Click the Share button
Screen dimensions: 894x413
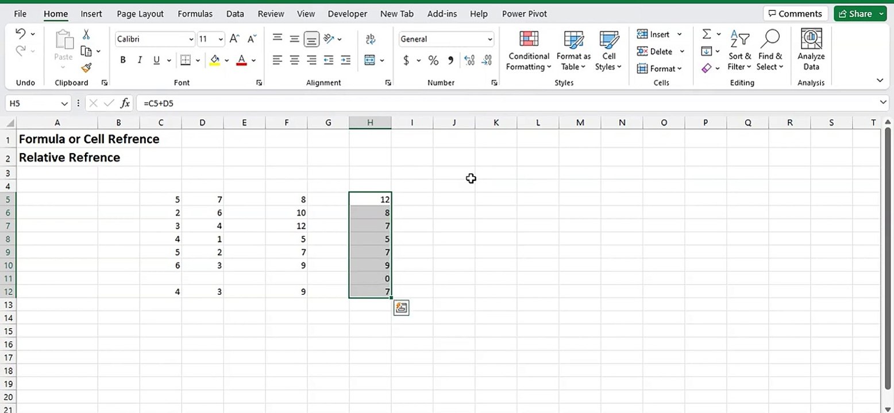tap(860, 14)
